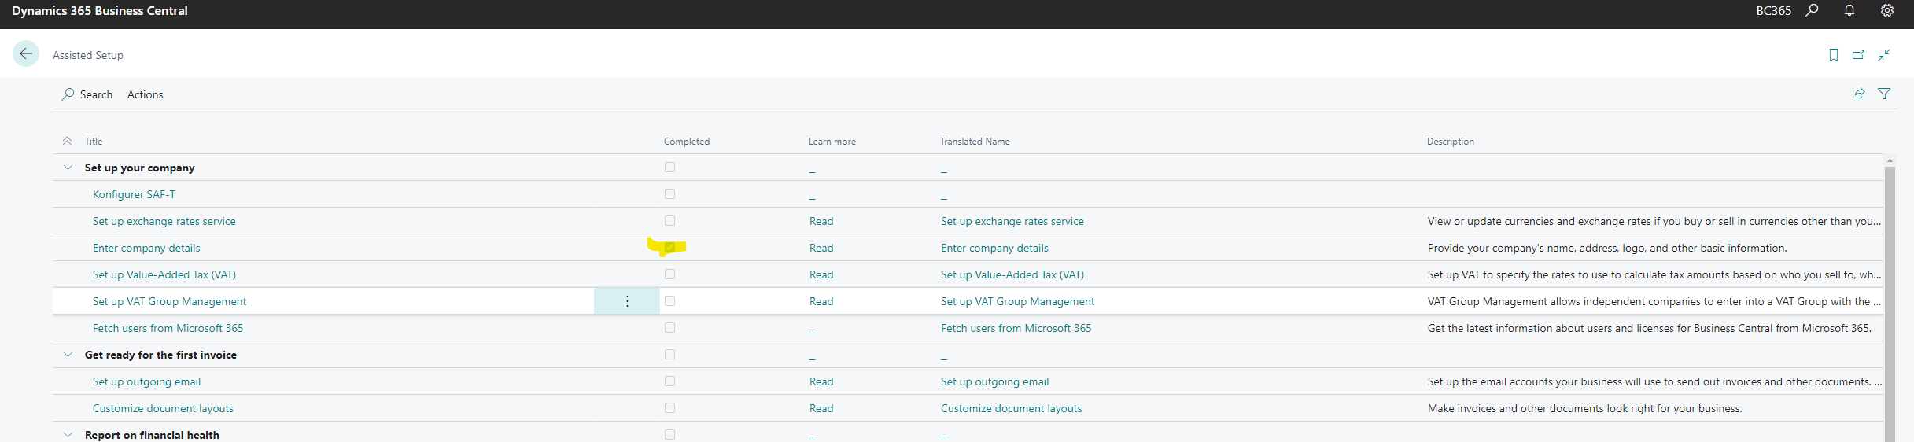Collapse Report on financial health group
Screen dimensions: 1914x442
click(x=68, y=435)
